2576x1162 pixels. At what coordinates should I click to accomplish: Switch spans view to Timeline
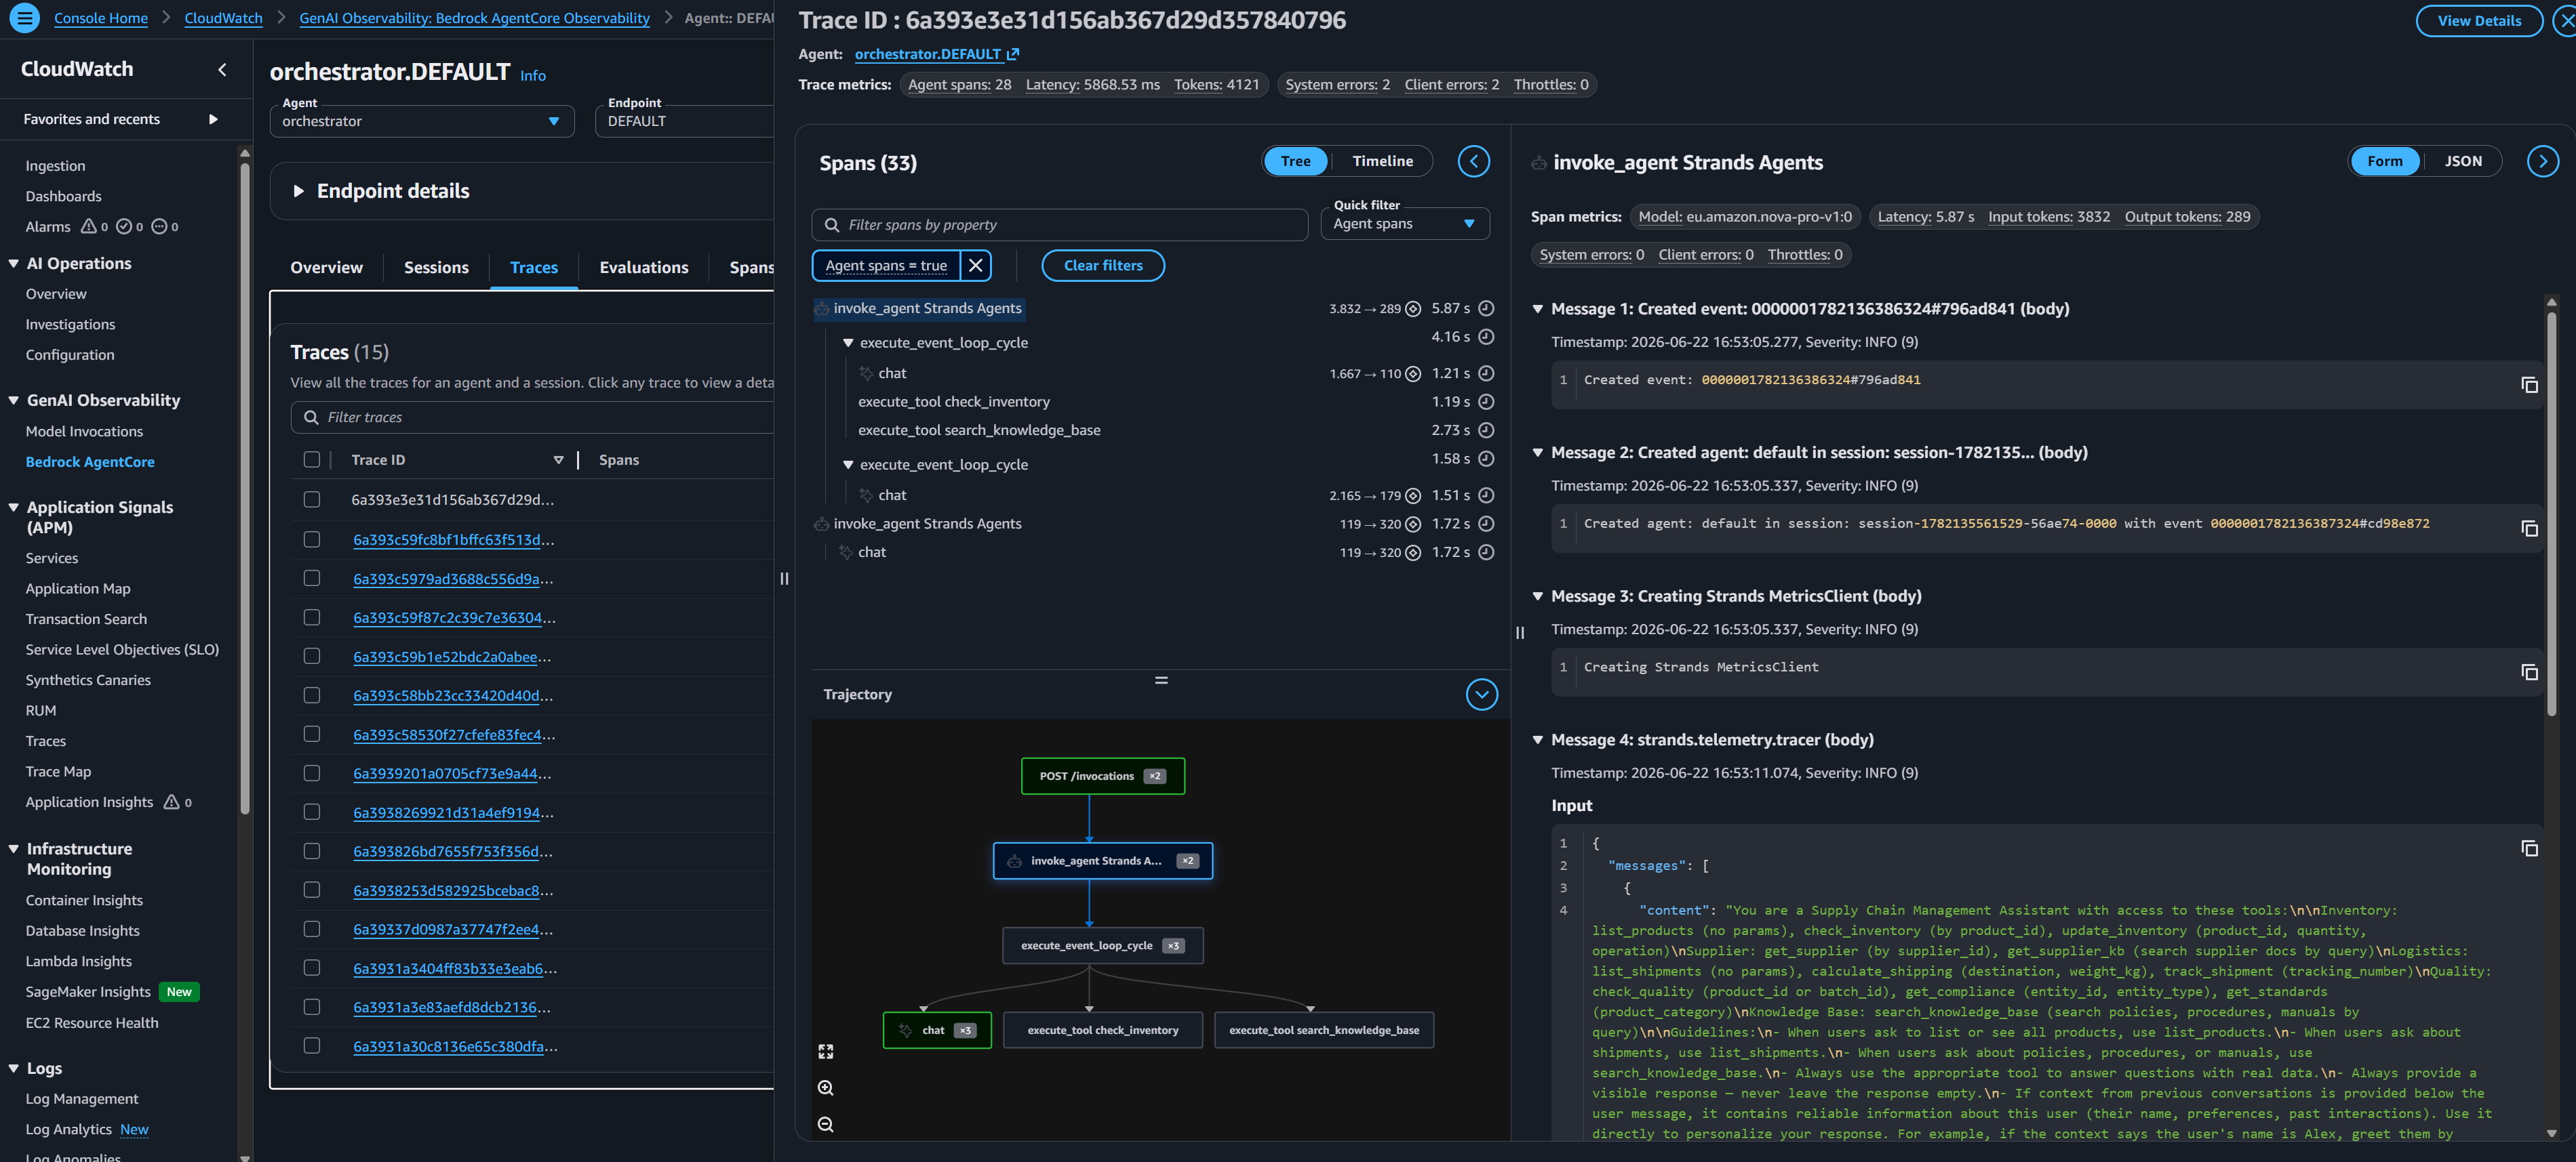pos(1382,161)
